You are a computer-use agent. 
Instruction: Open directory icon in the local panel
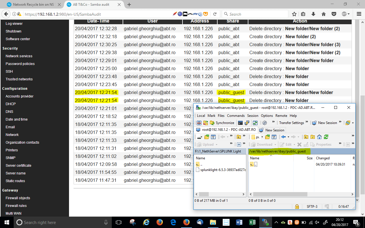pos(207,137)
